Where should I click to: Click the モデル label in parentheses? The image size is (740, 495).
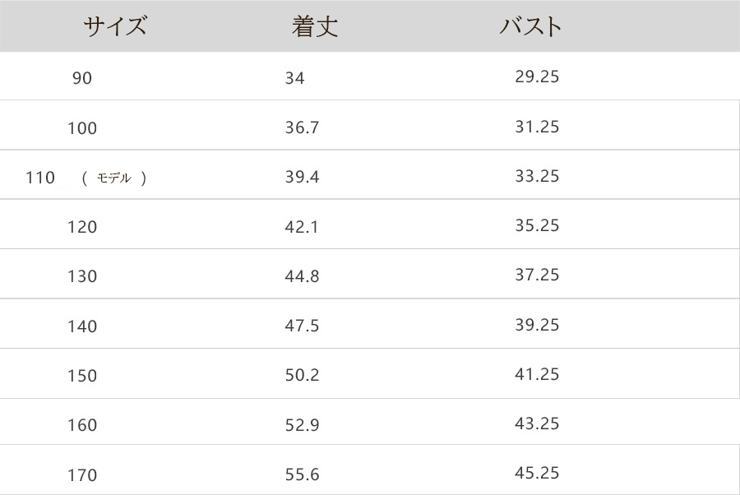[x=114, y=178]
